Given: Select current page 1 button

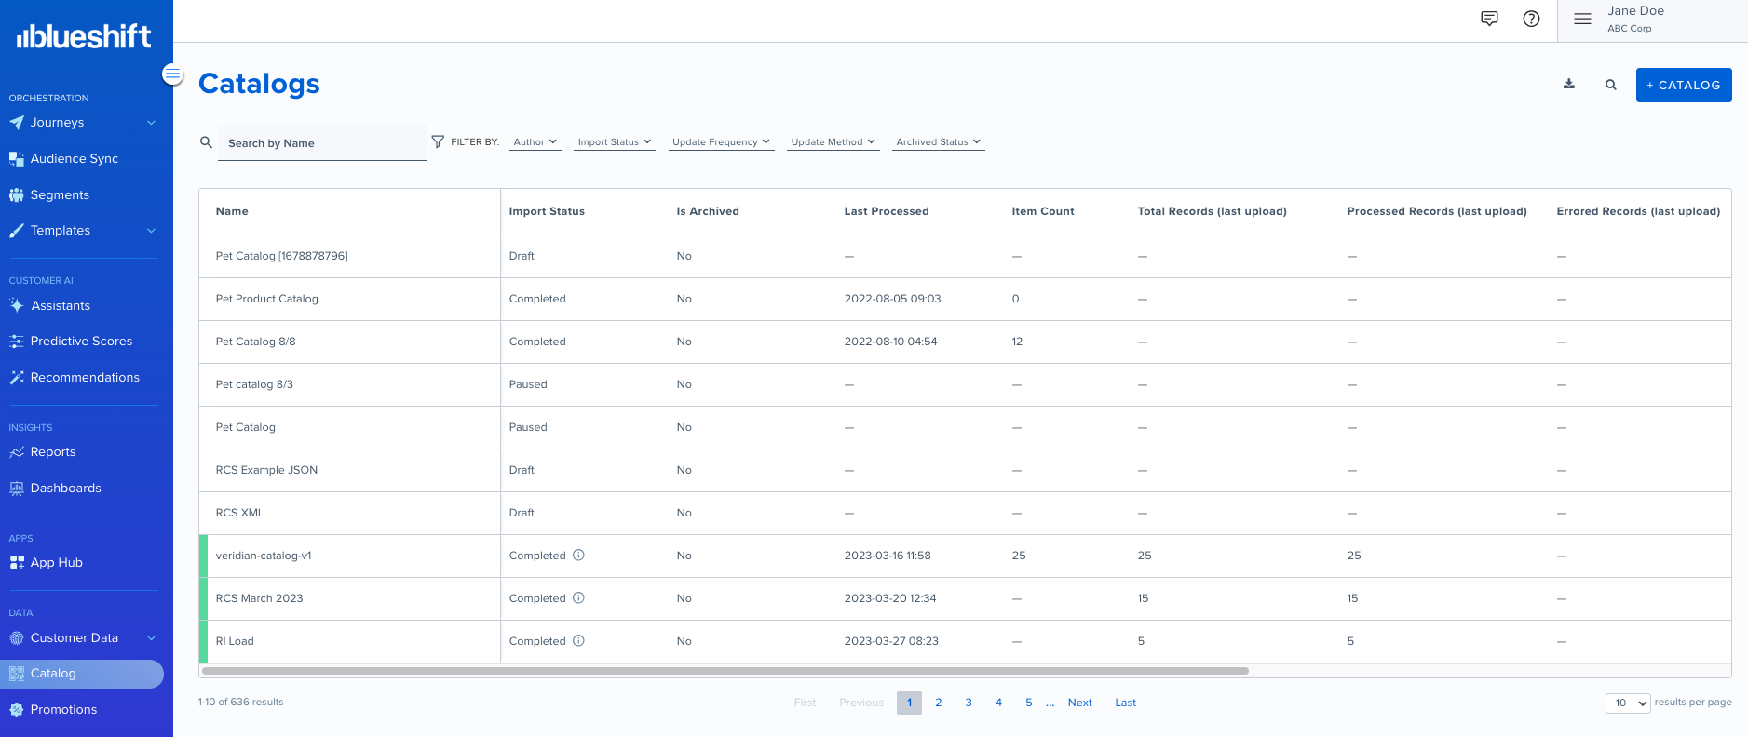Looking at the screenshot, I should 909,703.
